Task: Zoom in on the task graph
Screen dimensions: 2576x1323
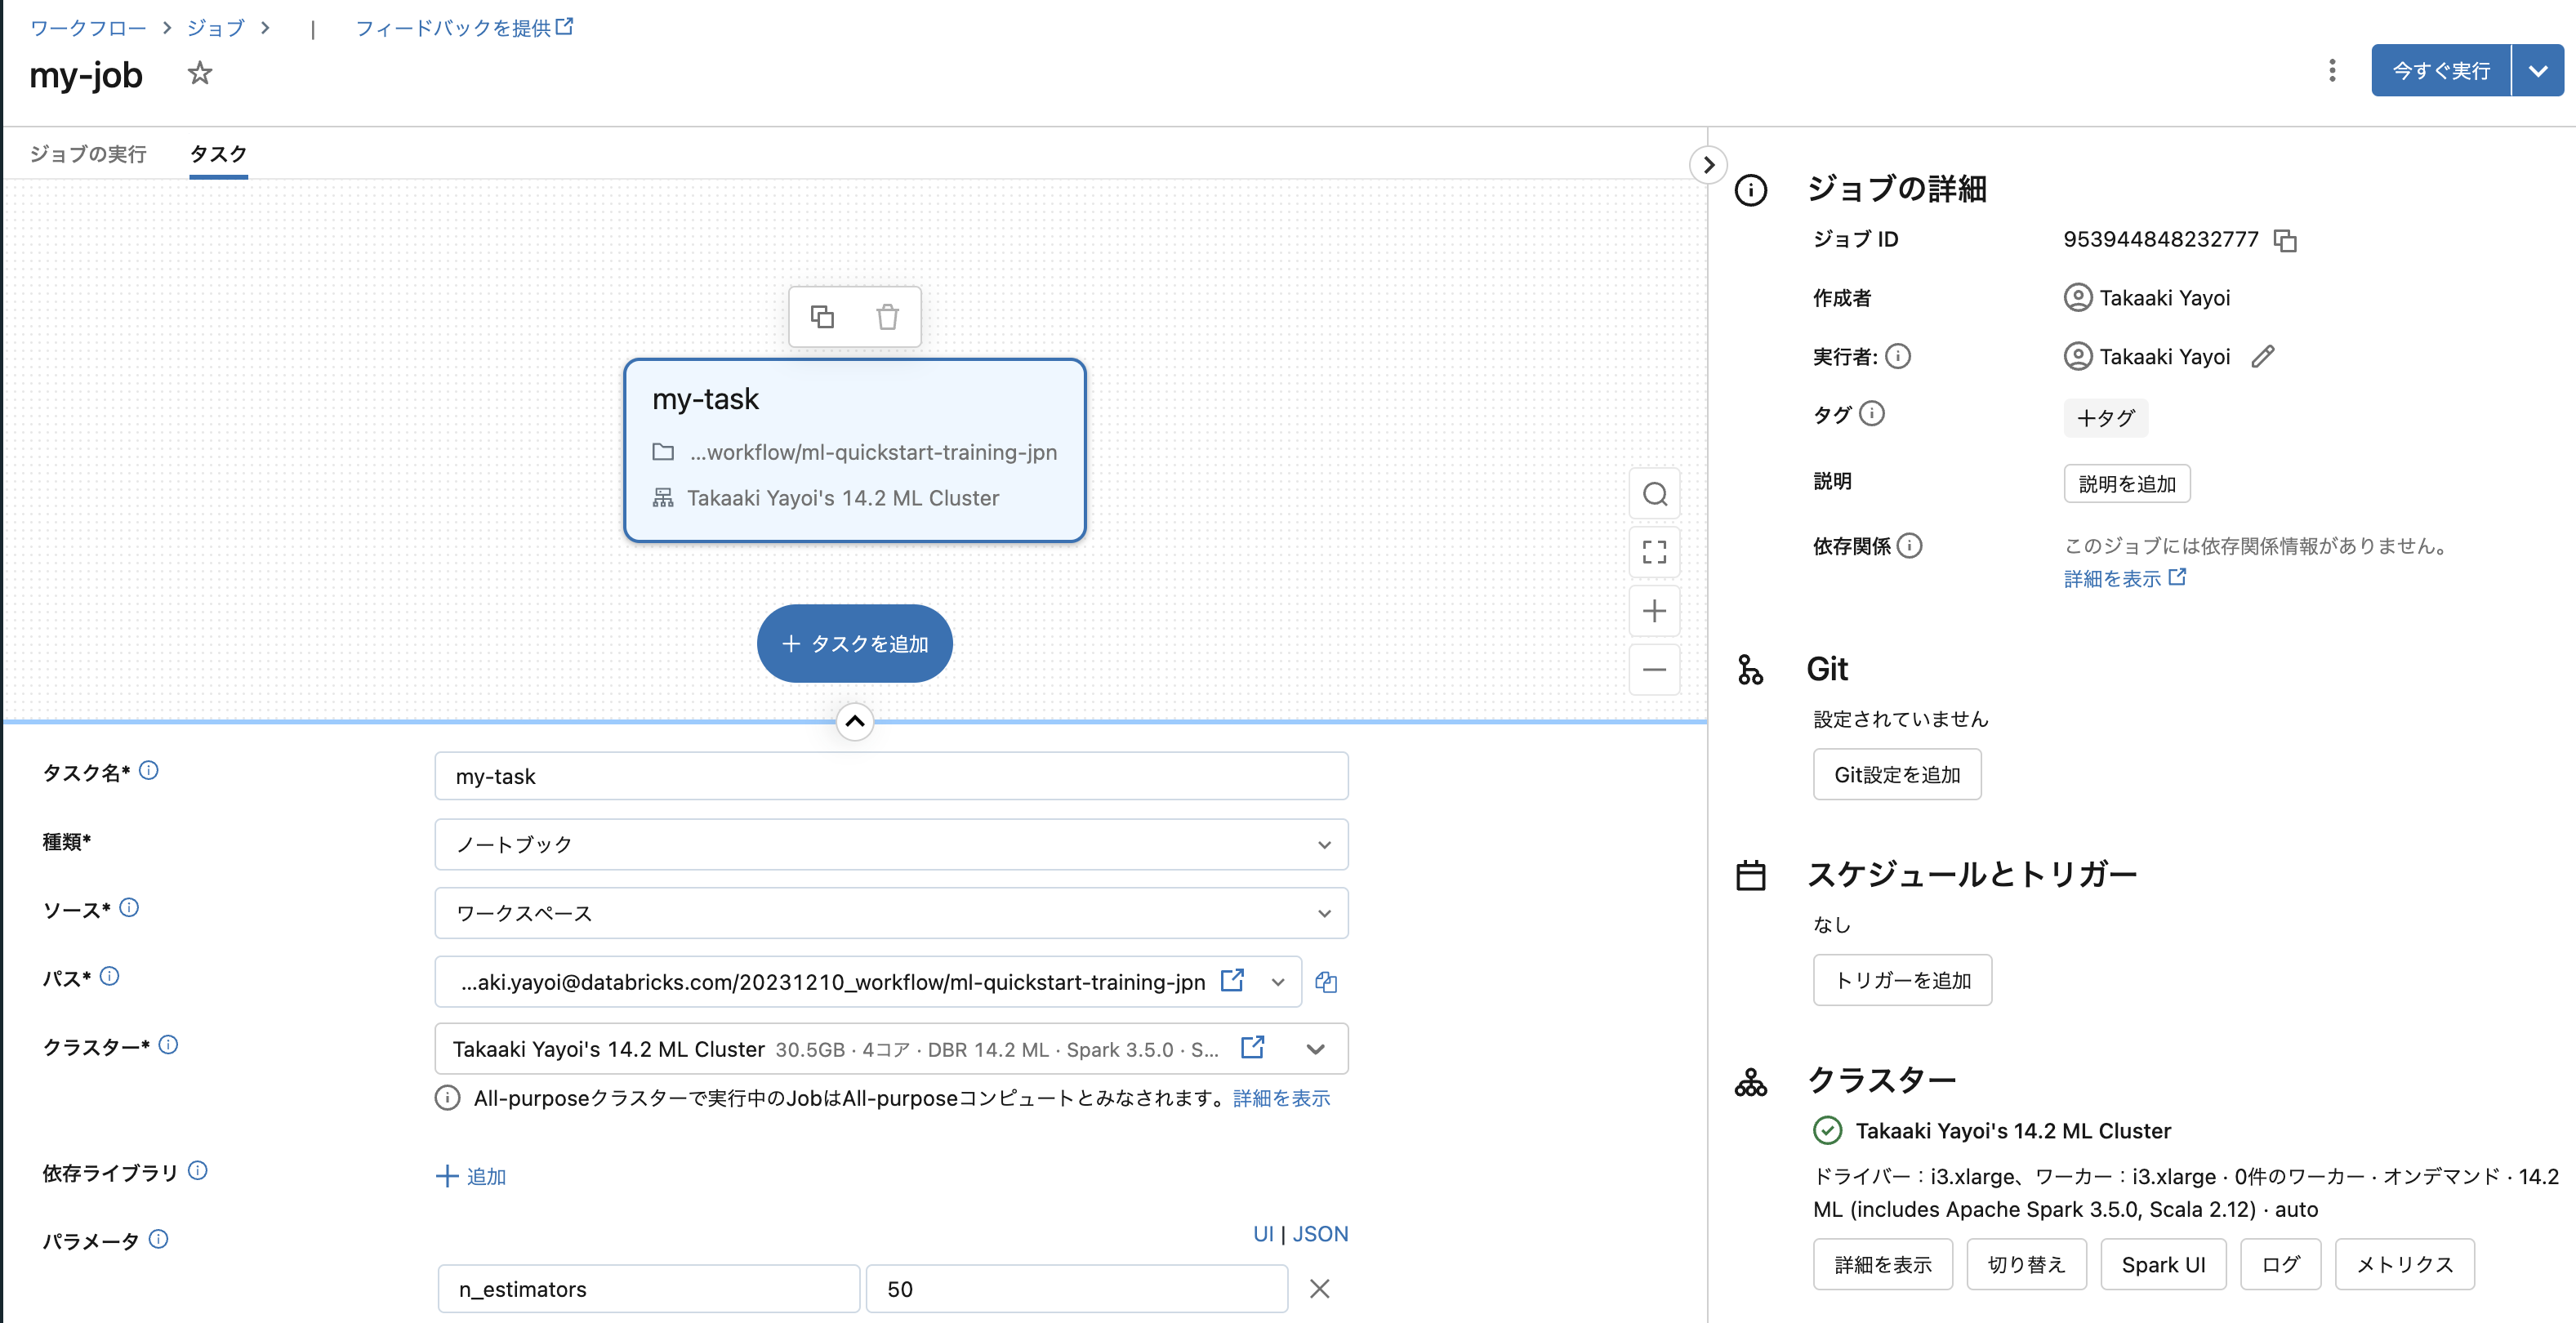Action: click(1654, 611)
